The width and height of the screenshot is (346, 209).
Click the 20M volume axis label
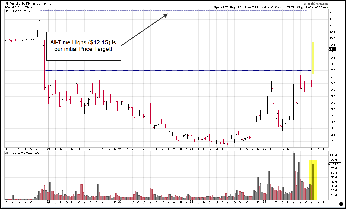[x=333, y=191]
